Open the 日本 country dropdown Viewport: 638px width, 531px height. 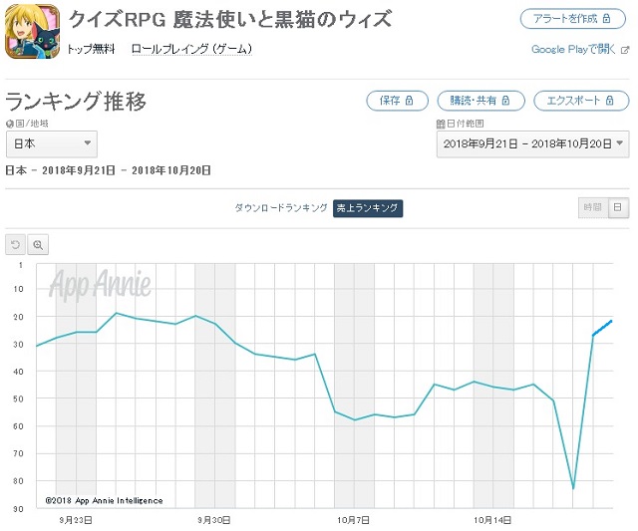50,144
